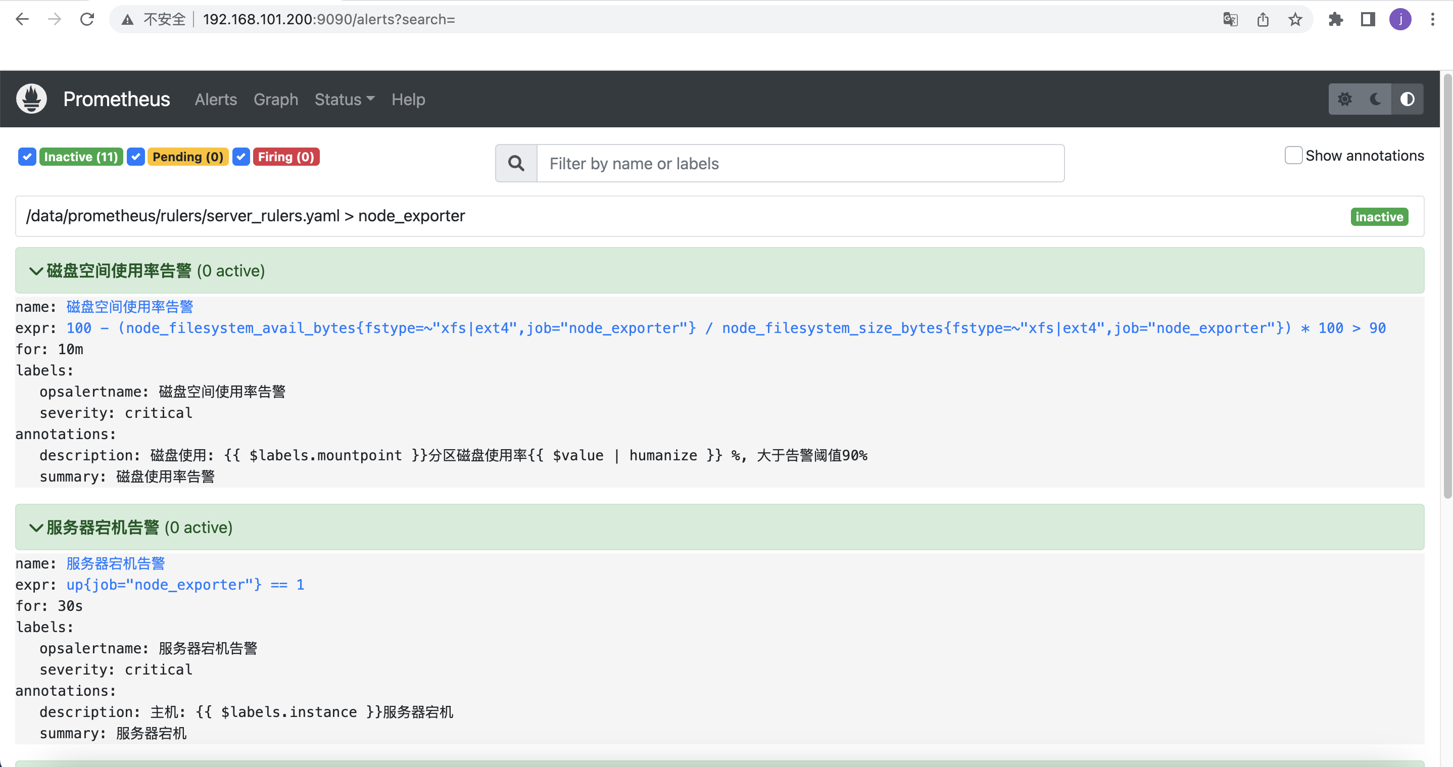Click 'opsalertname: 磁盘空间使用率告警' label
Image resolution: width=1453 pixels, height=767 pixels.
coord(163,392)
